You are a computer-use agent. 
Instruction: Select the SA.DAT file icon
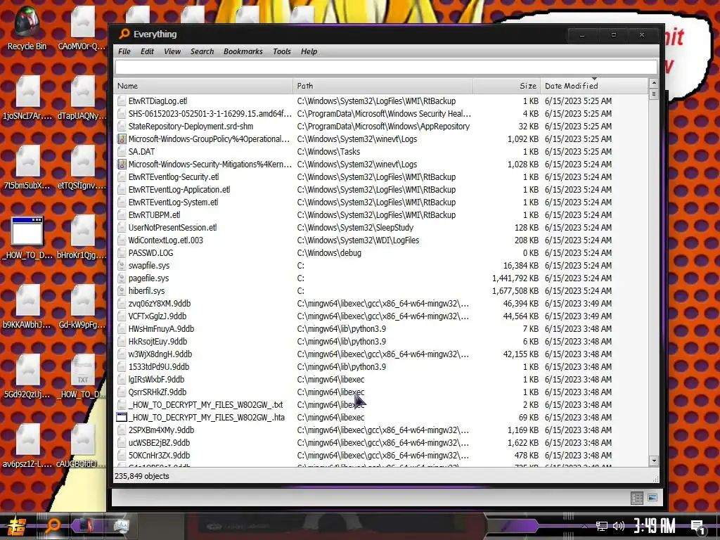pos(122,152)
